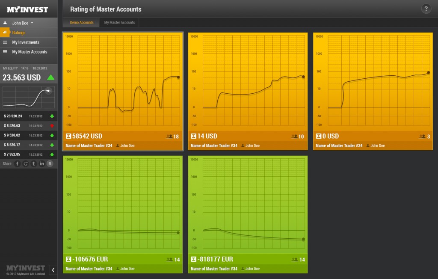Image resolution: width=438 pixels, height=279 pixels.
Task: Collapse the sidebar with the chevron button
Action: [x=53, y=270]
